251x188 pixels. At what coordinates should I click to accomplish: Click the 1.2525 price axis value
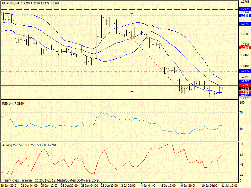[x=245, y=44]
